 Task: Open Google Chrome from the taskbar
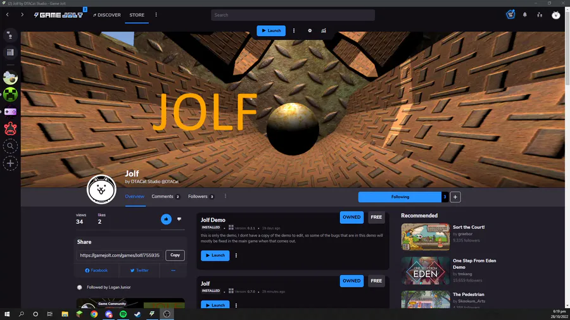(x=94, y=314)
